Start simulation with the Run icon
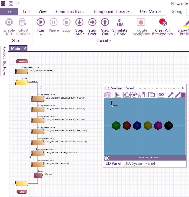This screenshot has width=189, height=197. click(x=41, y=22)
